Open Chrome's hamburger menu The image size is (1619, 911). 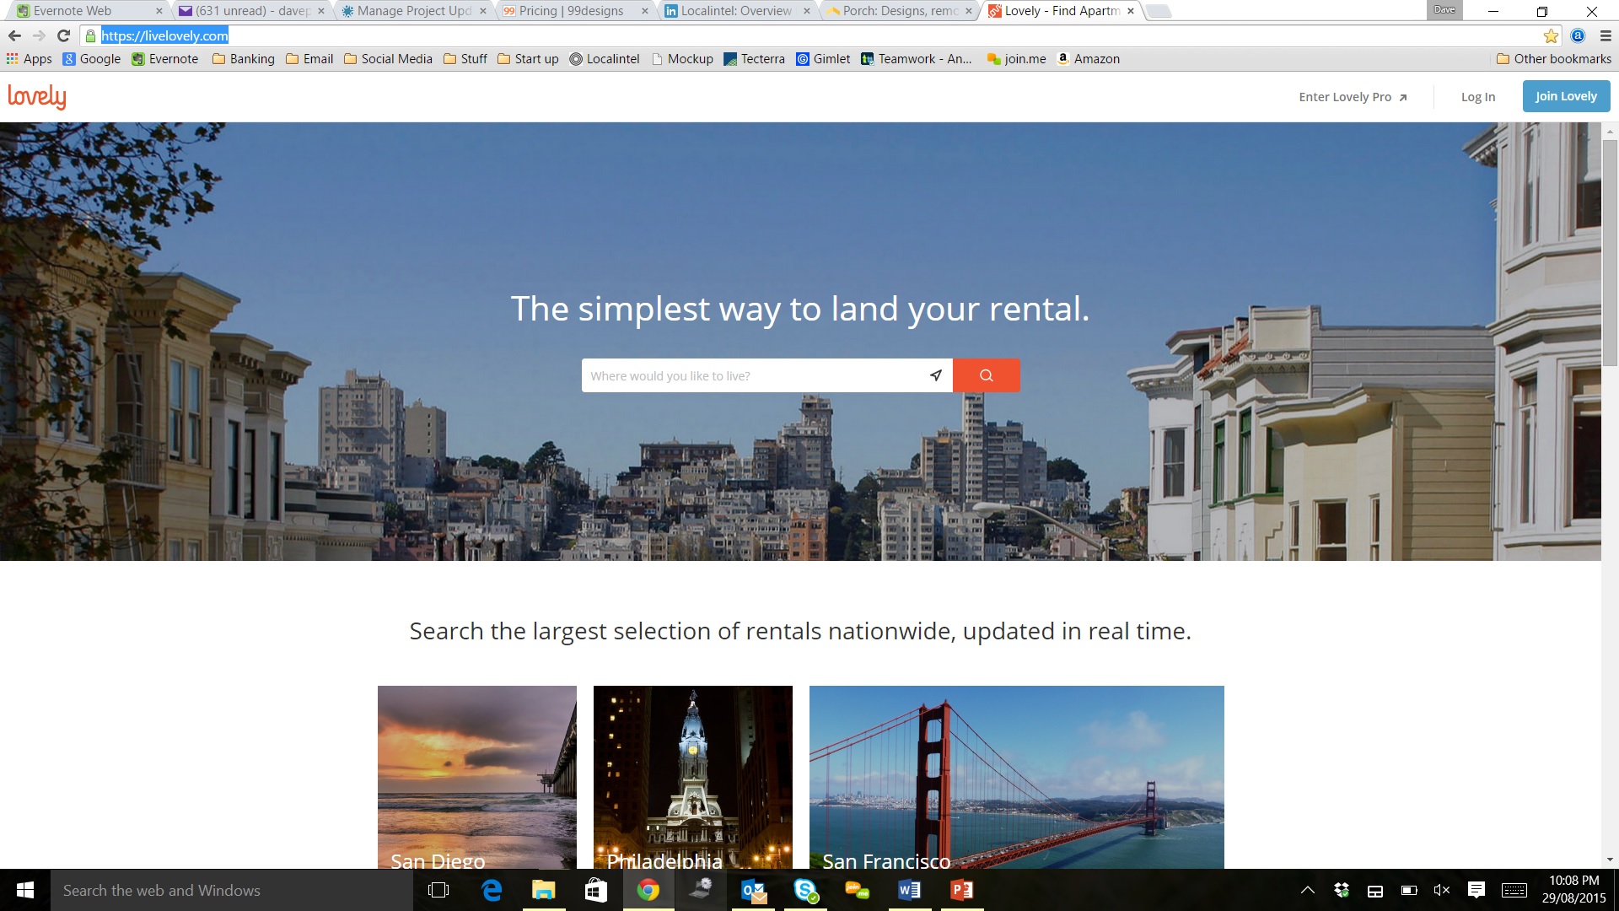[x=1606, y=35]
